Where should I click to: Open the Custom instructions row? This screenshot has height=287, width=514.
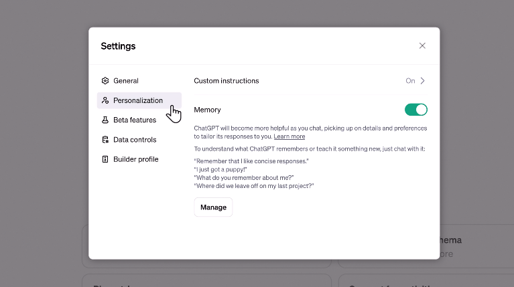pos(310,81)
